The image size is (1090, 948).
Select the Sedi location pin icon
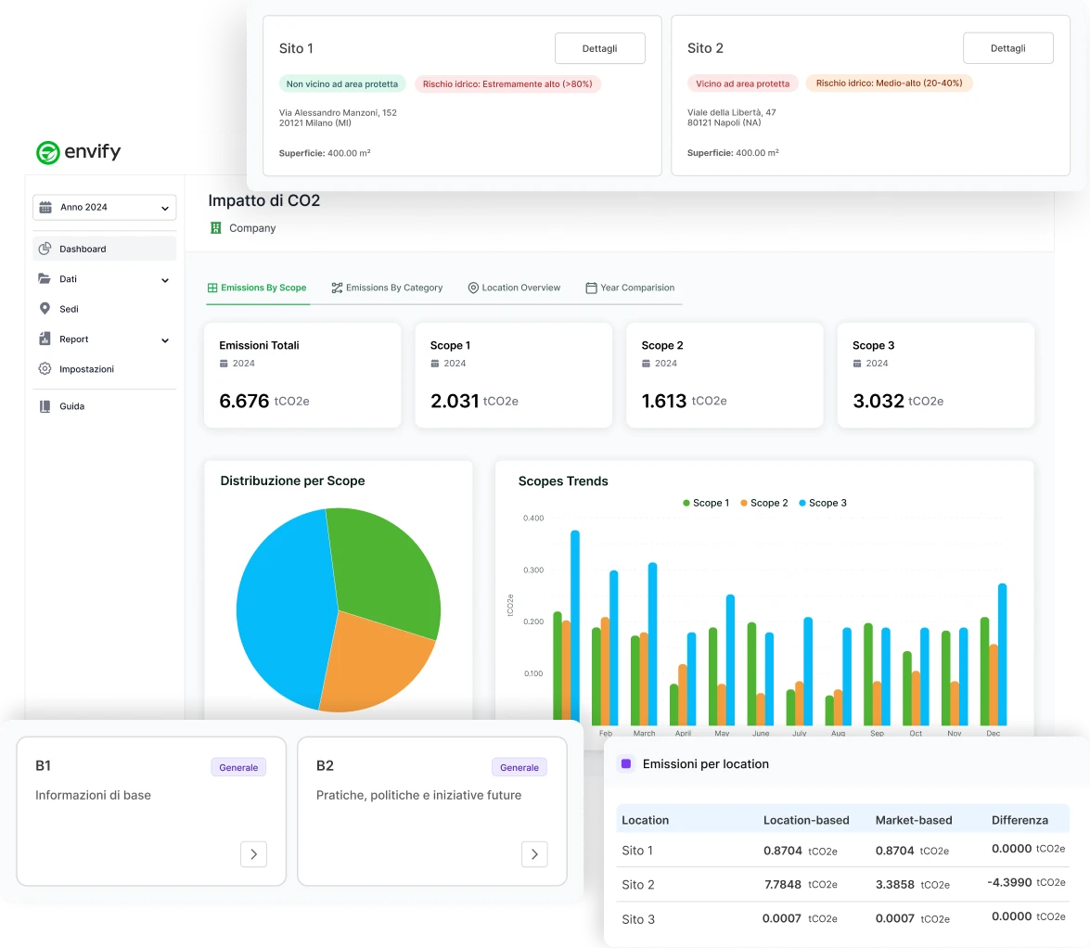click(45, 309)
